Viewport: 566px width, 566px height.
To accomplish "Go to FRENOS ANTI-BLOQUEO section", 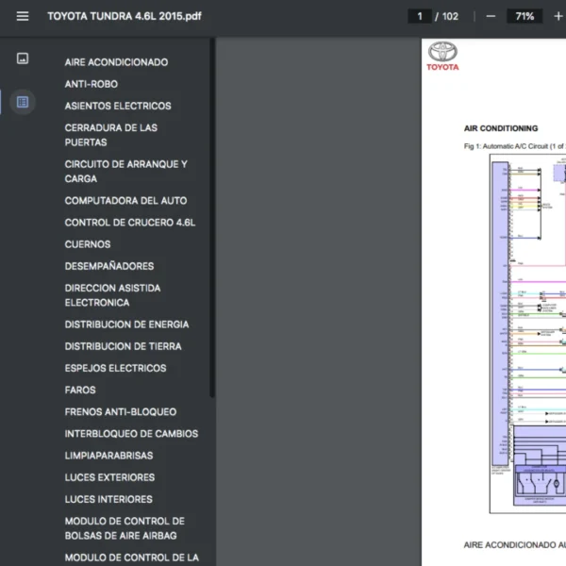I will tap(120, 411).
